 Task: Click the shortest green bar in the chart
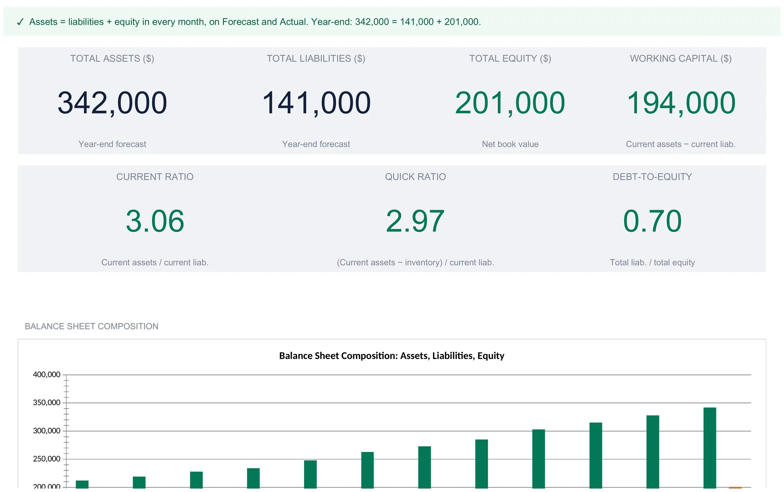82,485
